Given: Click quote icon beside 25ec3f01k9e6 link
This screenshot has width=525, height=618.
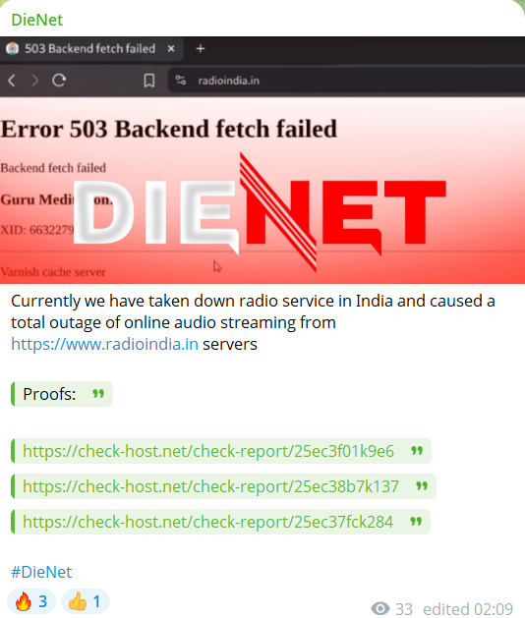Looking at the screenshot, I should (417, 451).
